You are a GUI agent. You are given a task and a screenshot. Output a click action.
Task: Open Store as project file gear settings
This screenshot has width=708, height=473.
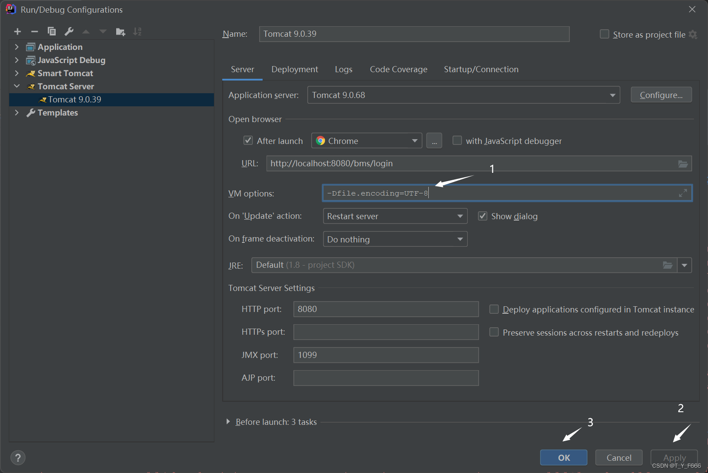[x=693, y=35]
